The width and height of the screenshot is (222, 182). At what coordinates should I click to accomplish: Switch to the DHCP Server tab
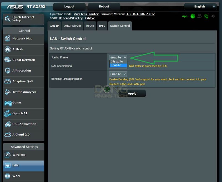[72, 26]
